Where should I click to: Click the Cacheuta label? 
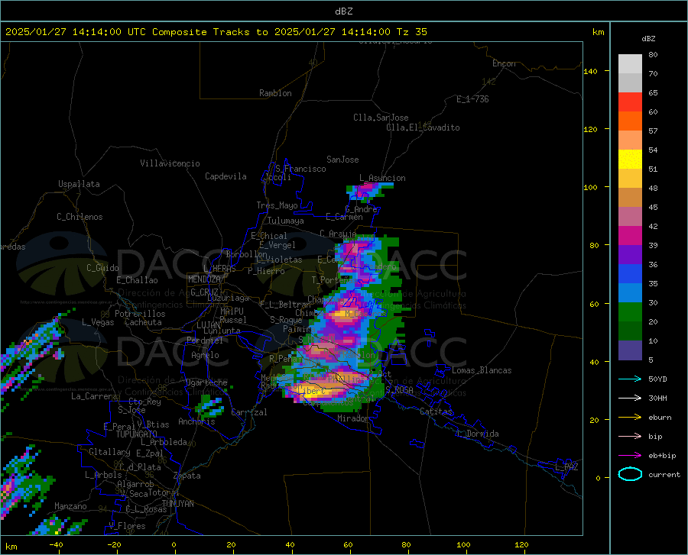(x=143, y=322)
